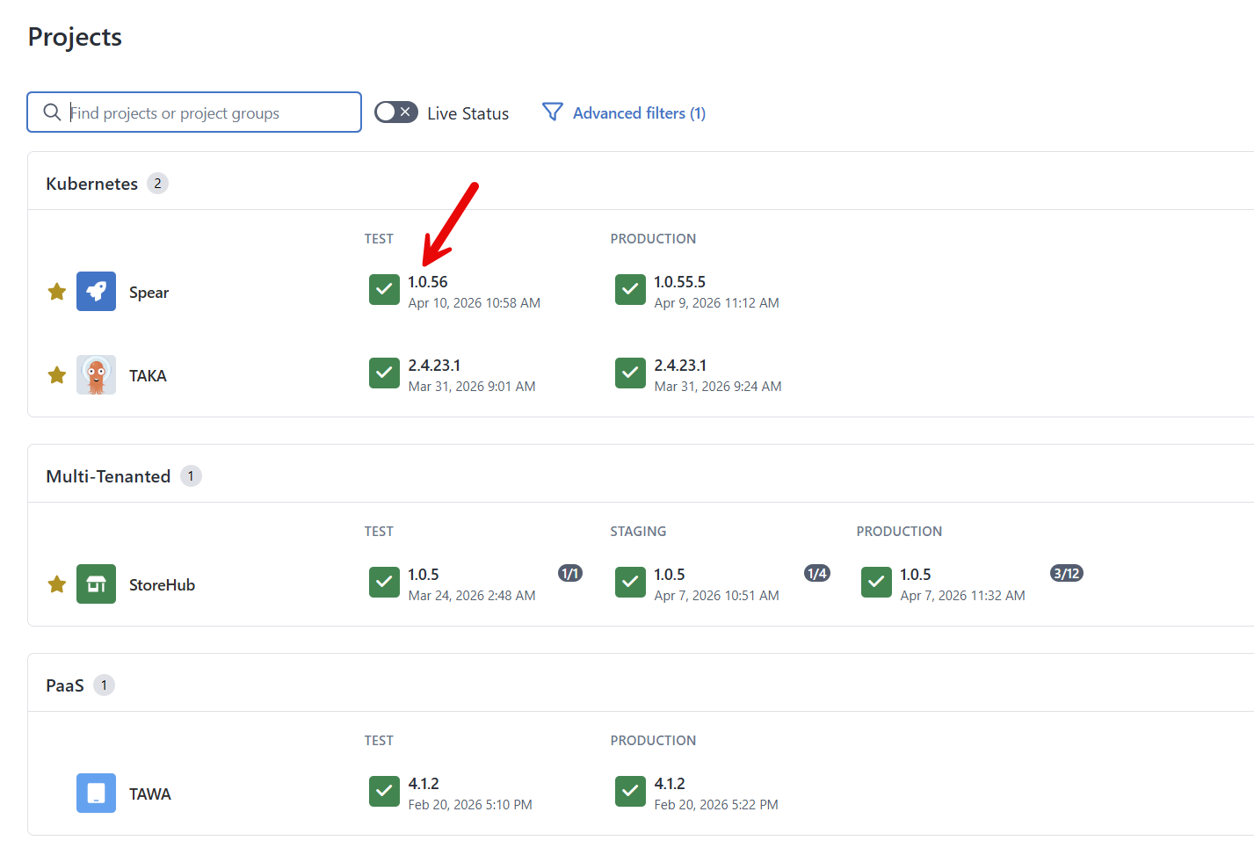Select the TEST column header in Kubernetes group
Screen dimensions: 1254x848
pos(379,238)
